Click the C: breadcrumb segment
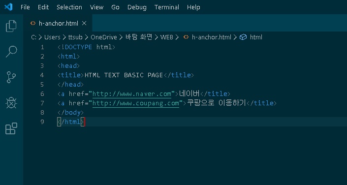Viewport: 347px width, 185px height. [33, 37]
